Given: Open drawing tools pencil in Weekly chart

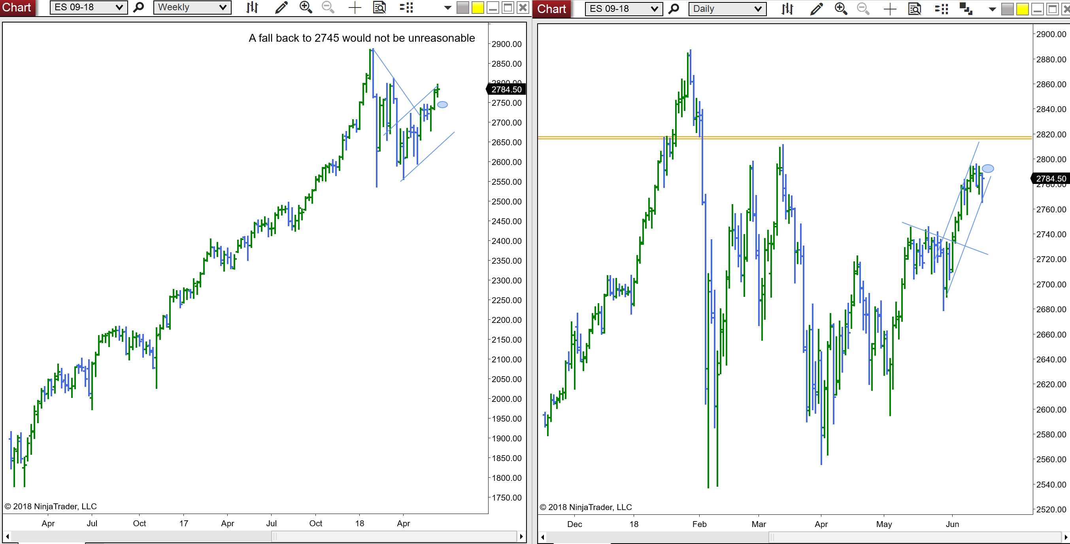Looking at the screenshot, I should (x=281, y=8).
